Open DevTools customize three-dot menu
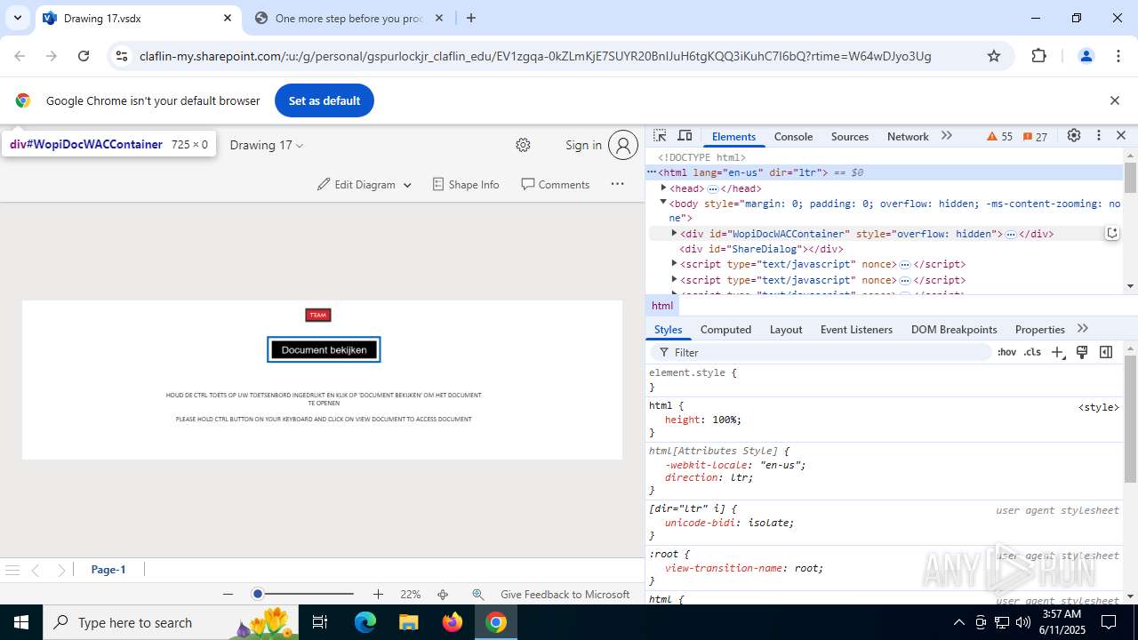The image size is (1138, 640). tap(1099, 135)
